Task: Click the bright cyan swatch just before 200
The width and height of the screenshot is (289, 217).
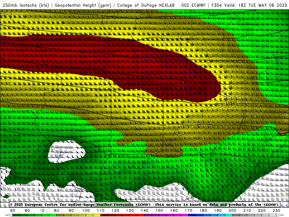Action: point(229,215)
